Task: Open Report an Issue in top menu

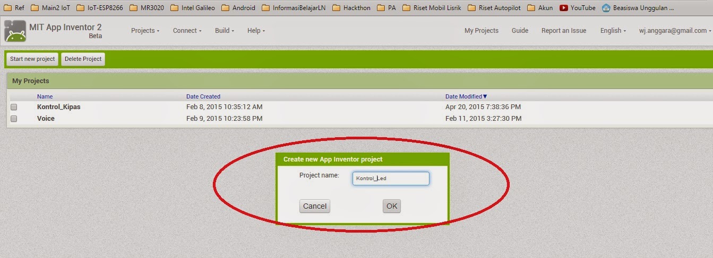Action: [x=564, y=31]
